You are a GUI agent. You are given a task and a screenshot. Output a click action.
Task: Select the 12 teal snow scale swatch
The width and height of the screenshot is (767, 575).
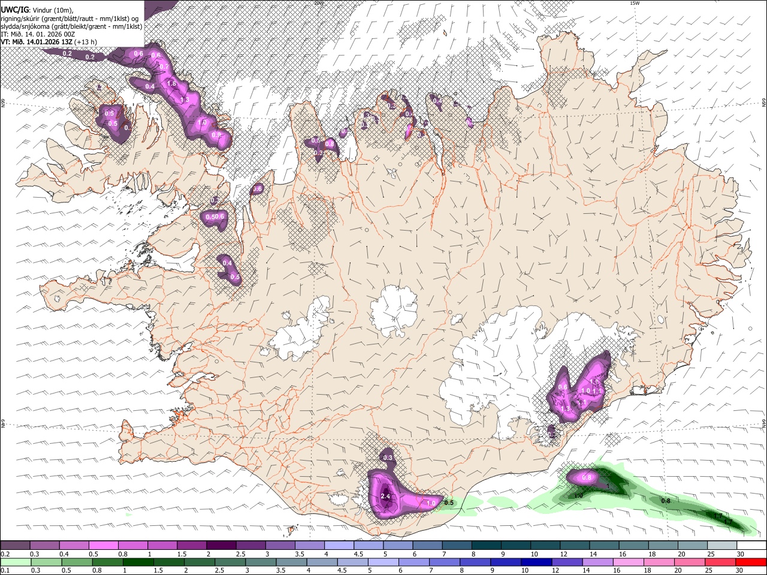(575, 545)
